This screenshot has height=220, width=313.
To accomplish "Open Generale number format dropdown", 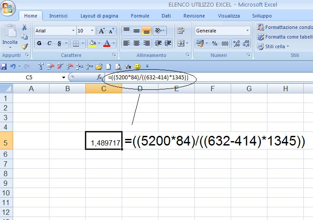I will tap(247, 31).
